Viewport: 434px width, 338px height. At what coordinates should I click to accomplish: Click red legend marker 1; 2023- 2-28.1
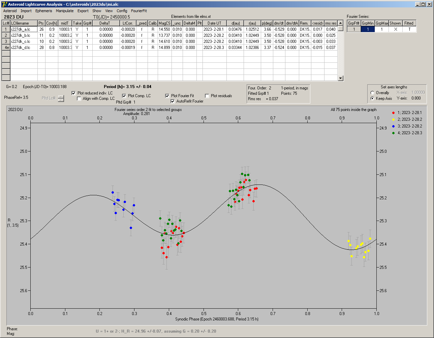point(394,113)
